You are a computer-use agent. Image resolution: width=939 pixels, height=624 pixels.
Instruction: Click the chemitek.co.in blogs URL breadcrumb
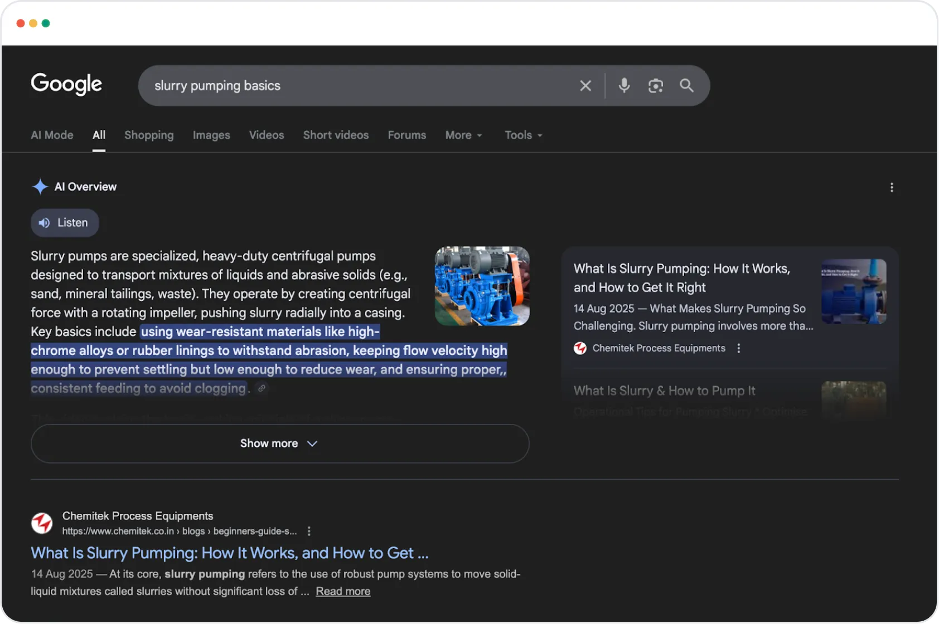[180, 531]
